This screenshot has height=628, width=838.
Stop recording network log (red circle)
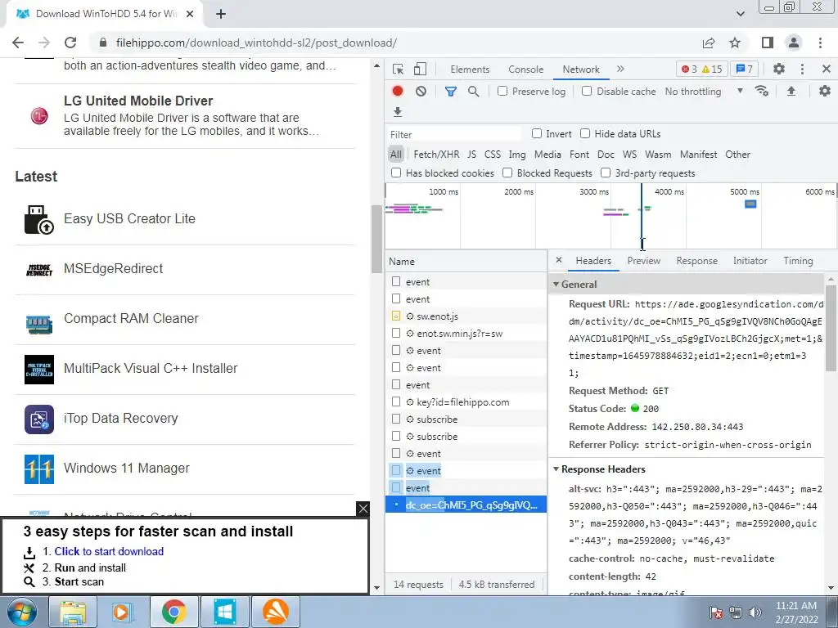click(397, 91)
